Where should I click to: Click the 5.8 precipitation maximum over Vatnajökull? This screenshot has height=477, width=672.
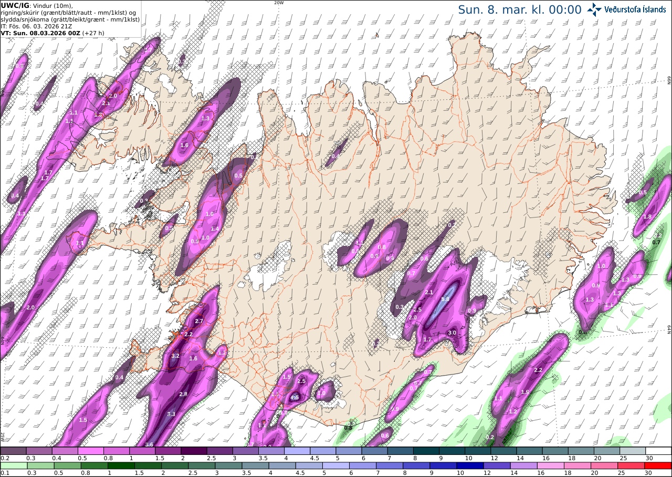click(445, 299)
